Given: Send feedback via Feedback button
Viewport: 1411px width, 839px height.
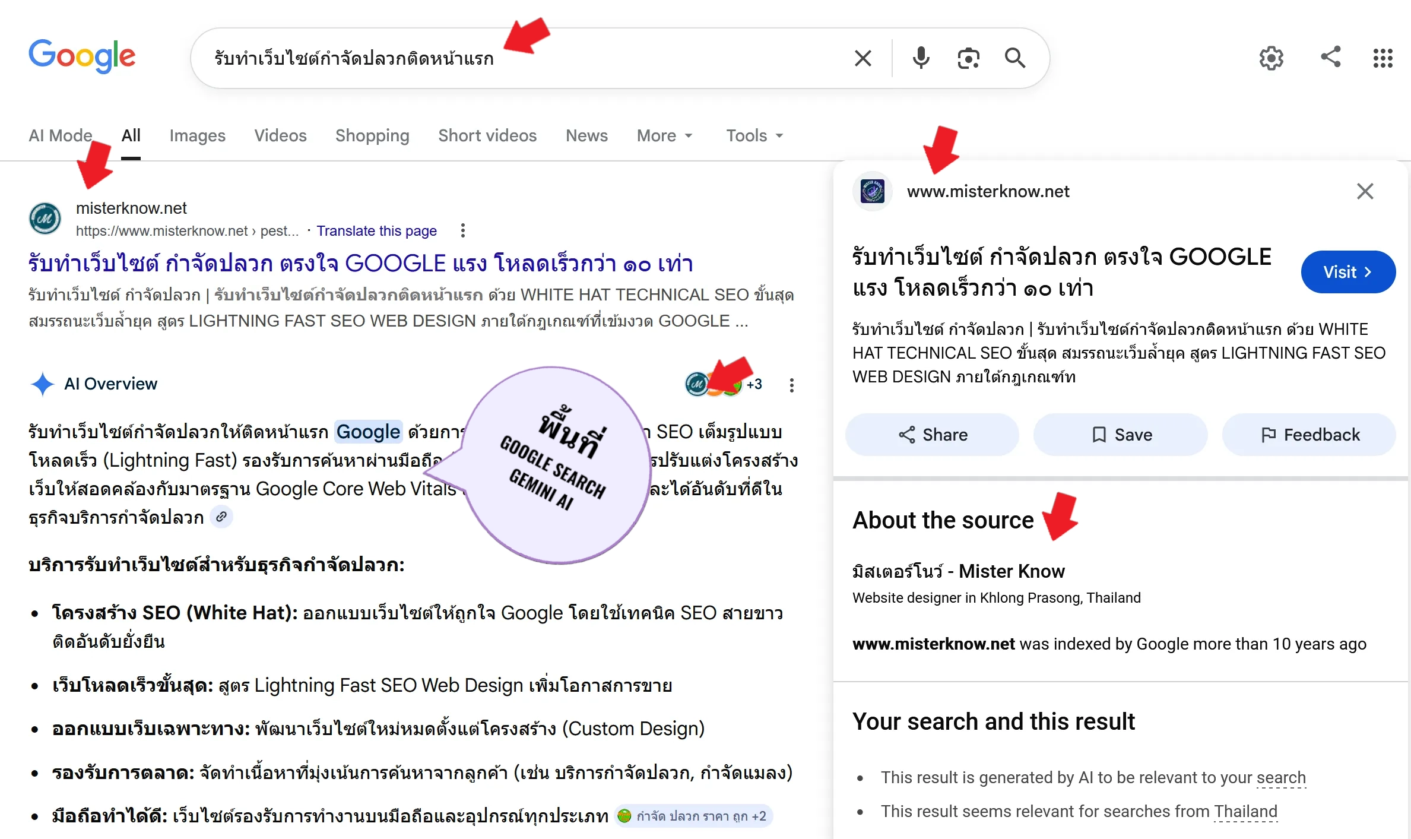Looking at the screenshot, I should pyautogui.click(x=1309, y=435).
